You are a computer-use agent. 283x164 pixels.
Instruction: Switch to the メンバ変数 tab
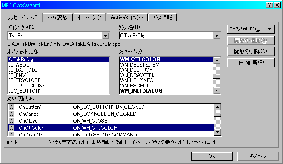[57, 17]
